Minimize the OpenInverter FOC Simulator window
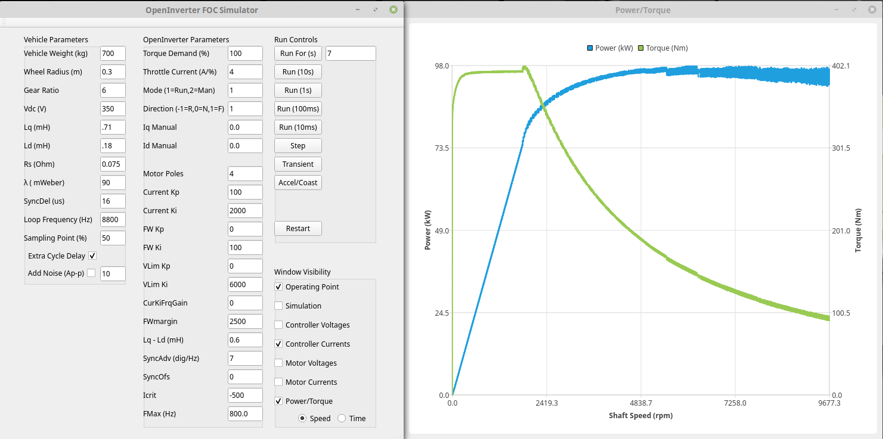The image size is (883, 439). pyautogui.click(x=357, y=10)
